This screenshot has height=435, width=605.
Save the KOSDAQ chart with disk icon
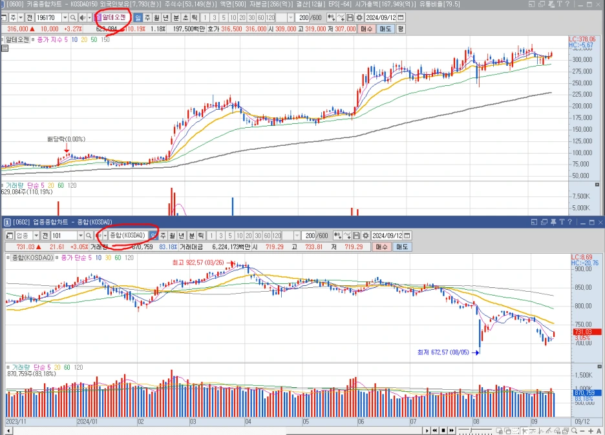(x=357, y=236)
